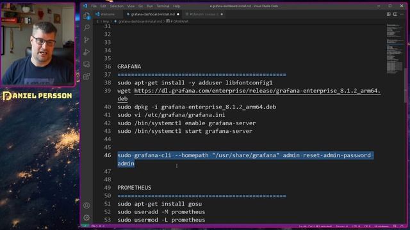Click the grafana-dashboard-install.md breadcrumb
This screenshot has width=410, height=230.
[x=140, y=21]
